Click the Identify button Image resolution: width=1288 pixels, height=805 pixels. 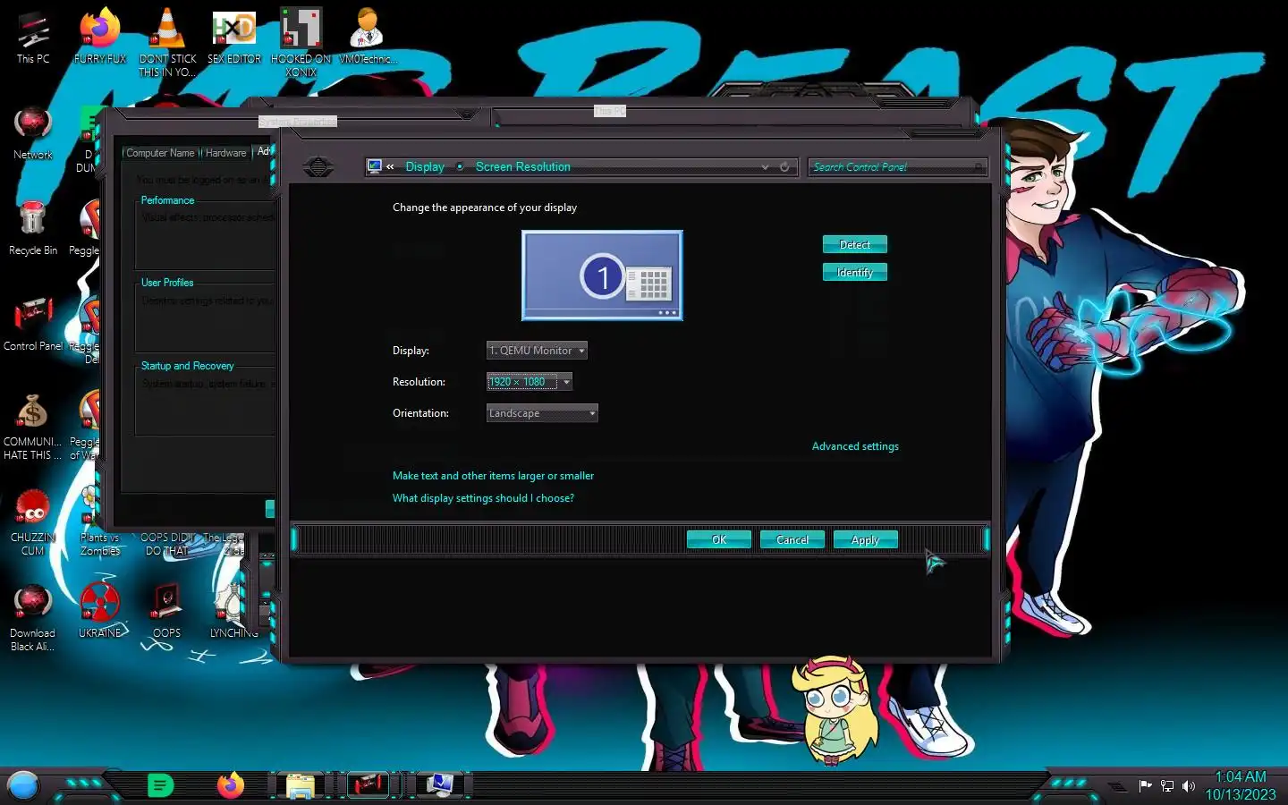click(855, 273)
